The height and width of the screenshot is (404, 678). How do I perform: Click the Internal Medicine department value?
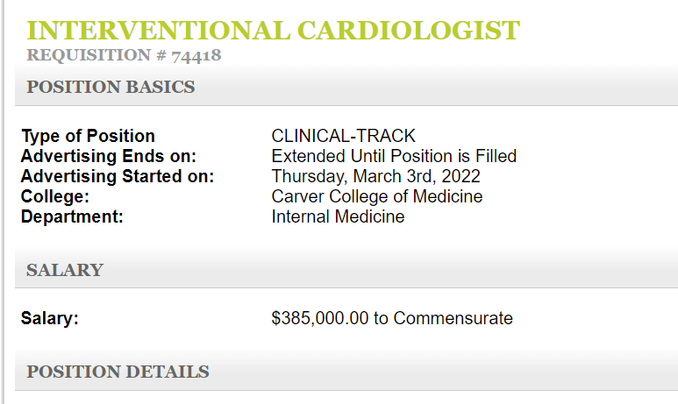(x=338, y=216)
